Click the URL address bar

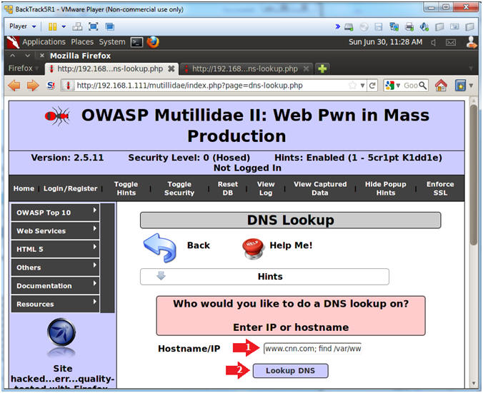point(209,85)
